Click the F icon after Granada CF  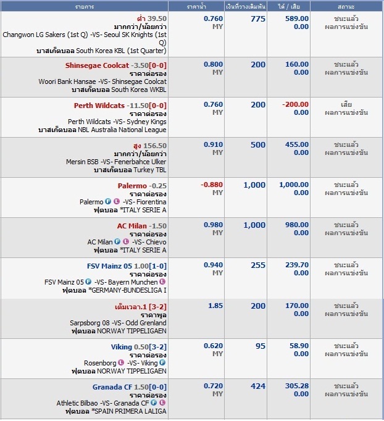(154, 403)
